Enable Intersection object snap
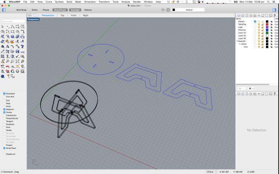 point(4,115)
